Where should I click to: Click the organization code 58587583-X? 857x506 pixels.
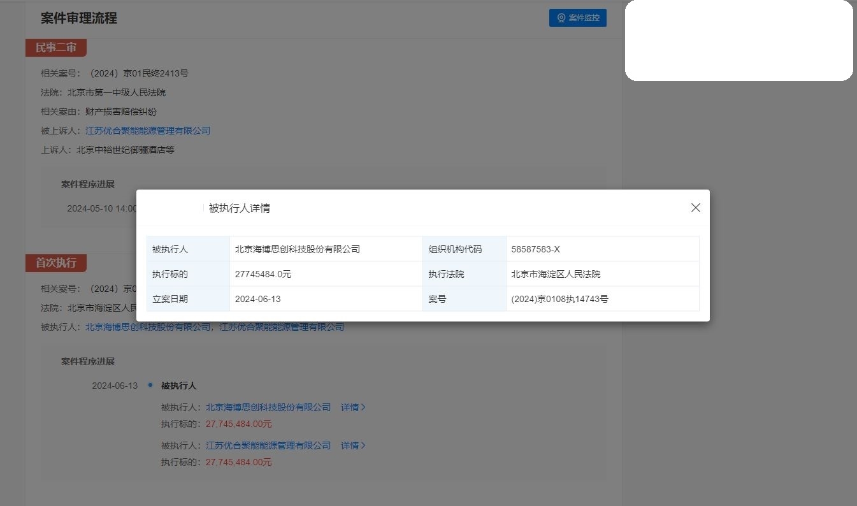tap(535, 249)
